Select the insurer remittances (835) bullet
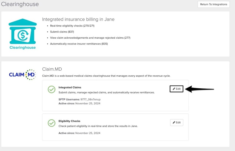The image size is (235, 151). click(x=79, y=44)
